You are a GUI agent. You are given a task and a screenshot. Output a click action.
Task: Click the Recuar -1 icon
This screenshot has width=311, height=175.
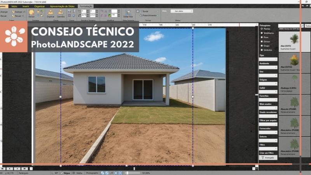click(x=13, y=16)
